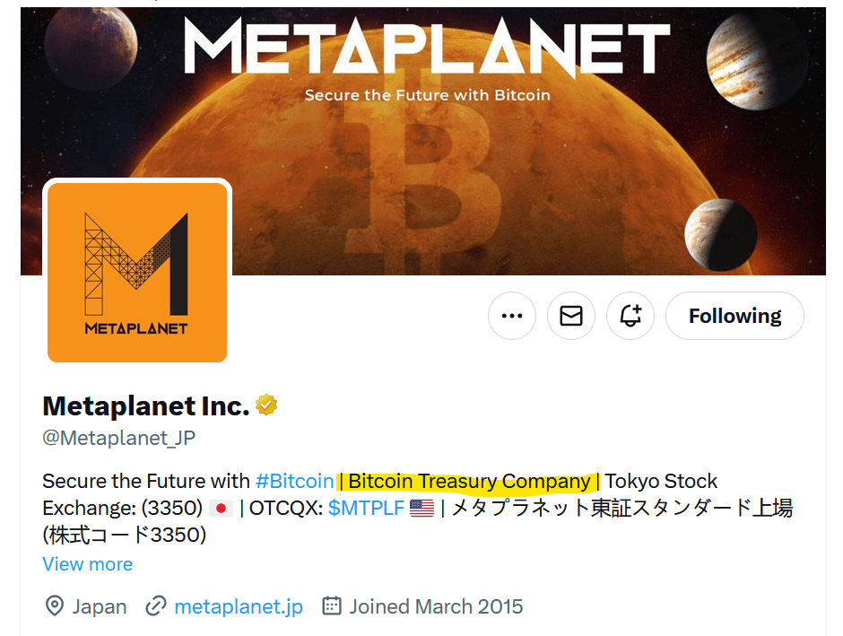The image size is (843, 636).
Task: Click the Following button
Action: click(x=734, y=316)
